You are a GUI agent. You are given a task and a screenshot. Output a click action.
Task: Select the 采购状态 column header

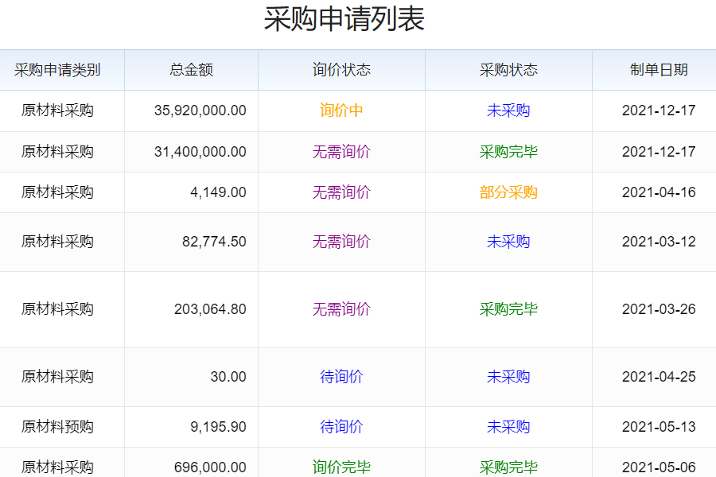coord(508,70)
